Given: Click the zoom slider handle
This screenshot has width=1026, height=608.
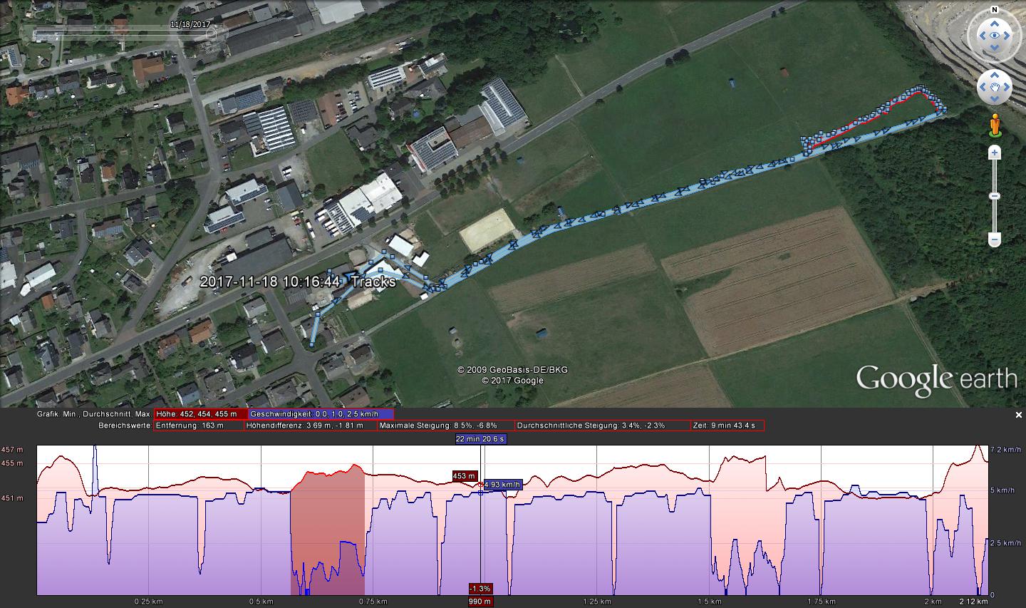Looking at the screenshot, I should [994, 196].
